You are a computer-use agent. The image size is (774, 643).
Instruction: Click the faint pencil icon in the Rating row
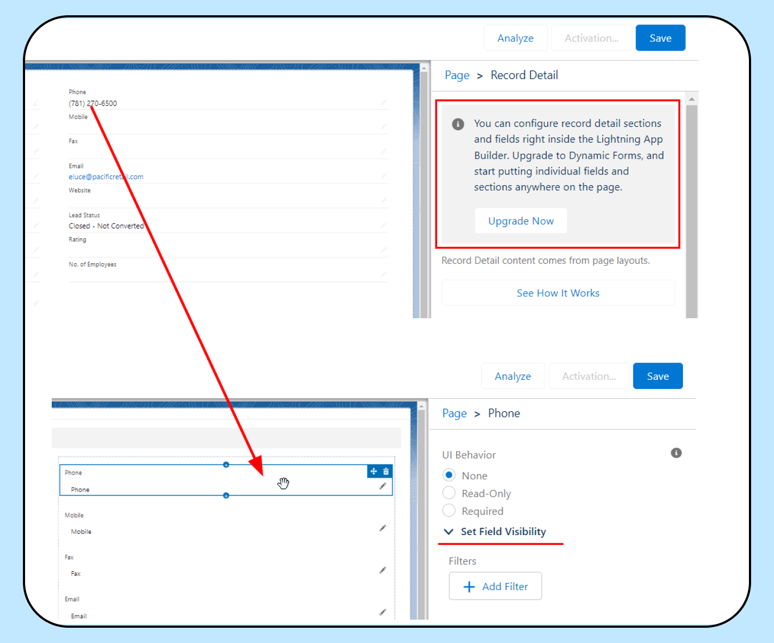click(384, 250)
